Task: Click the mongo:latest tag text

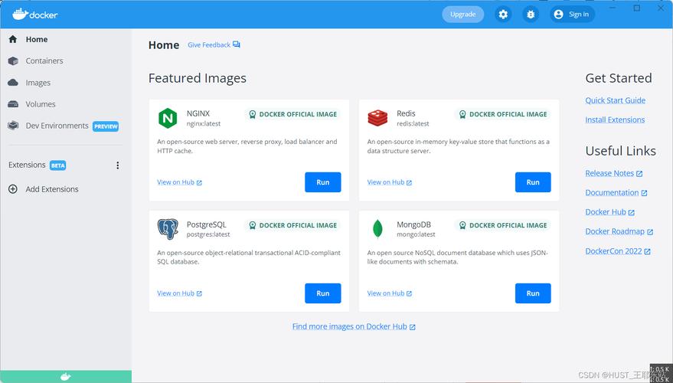Action: (416, 234)
